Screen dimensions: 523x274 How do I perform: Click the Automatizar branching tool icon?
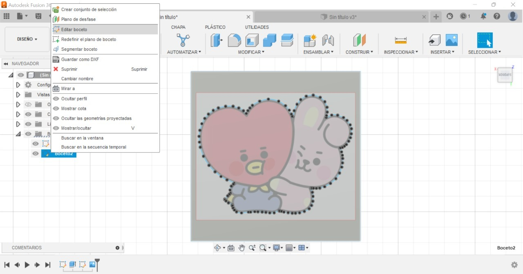183,40
